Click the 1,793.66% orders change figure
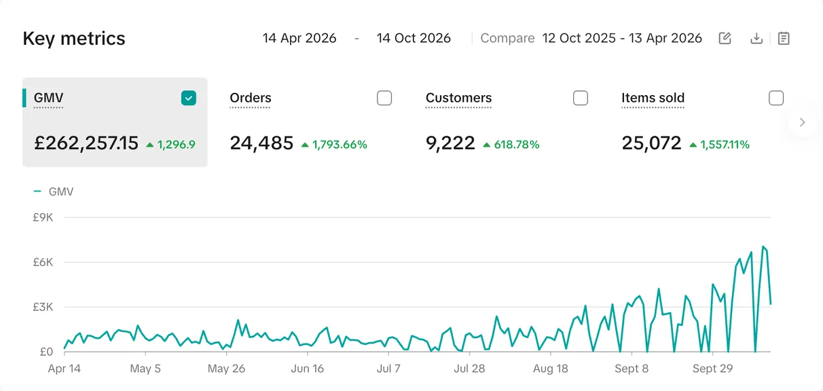The image size is (823, 391). click(340, 145)
